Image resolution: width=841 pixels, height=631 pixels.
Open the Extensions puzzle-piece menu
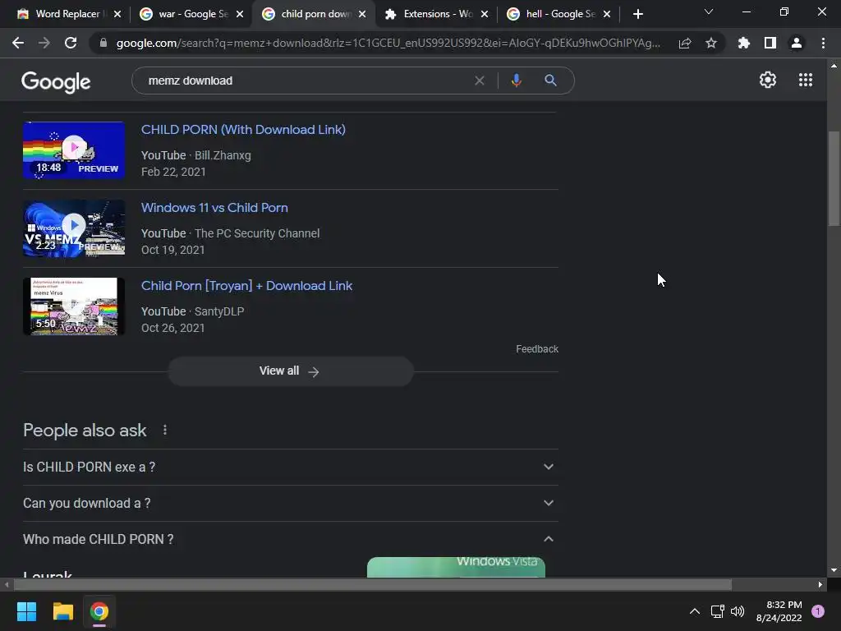[x=743, y=43]
